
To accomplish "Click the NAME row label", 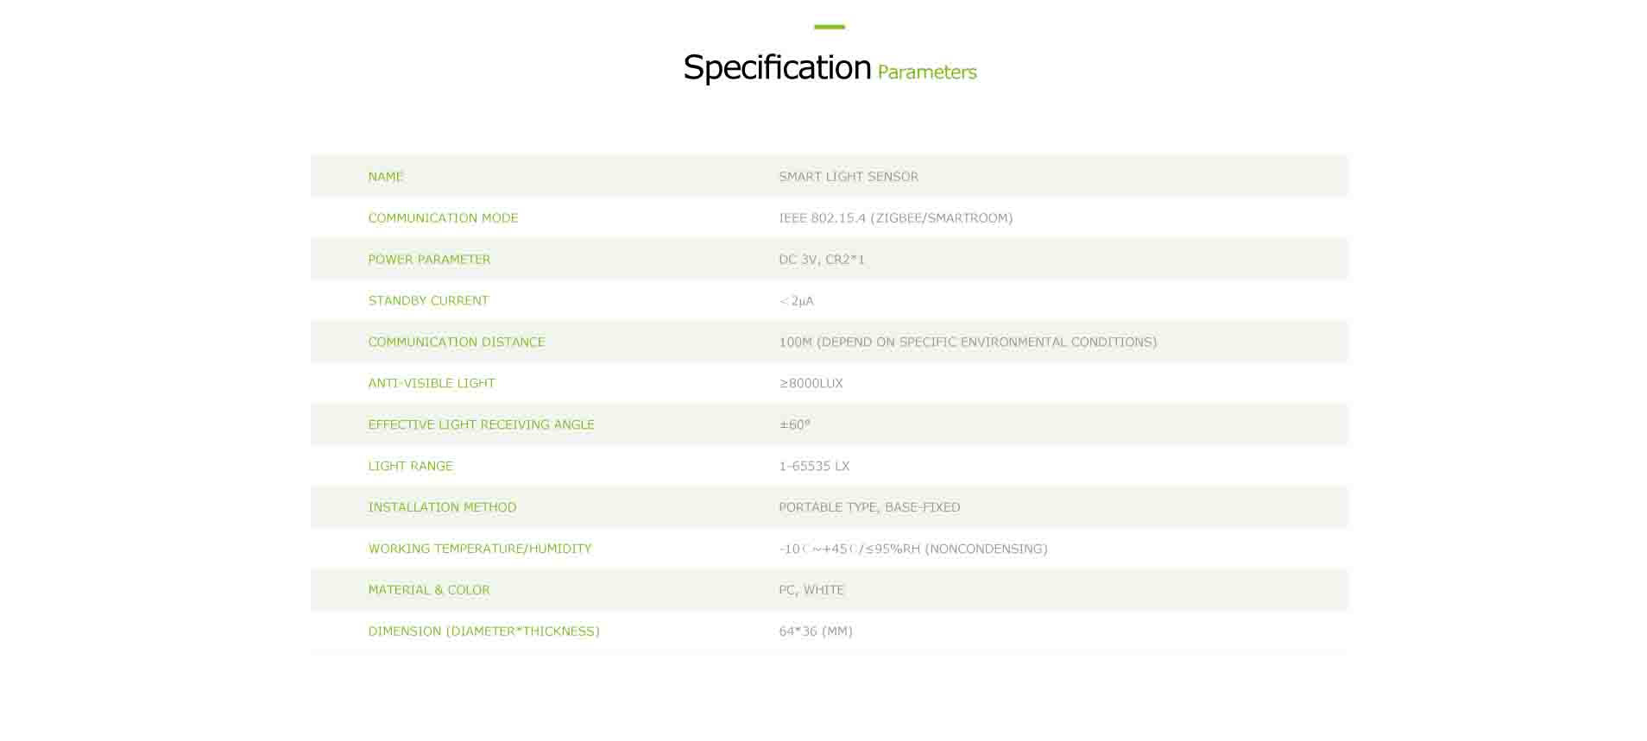I will click(386, 177).
